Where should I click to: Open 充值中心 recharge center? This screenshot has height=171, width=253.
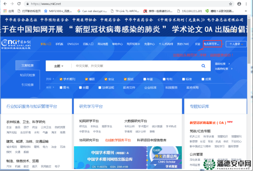[x=149, y=44]
